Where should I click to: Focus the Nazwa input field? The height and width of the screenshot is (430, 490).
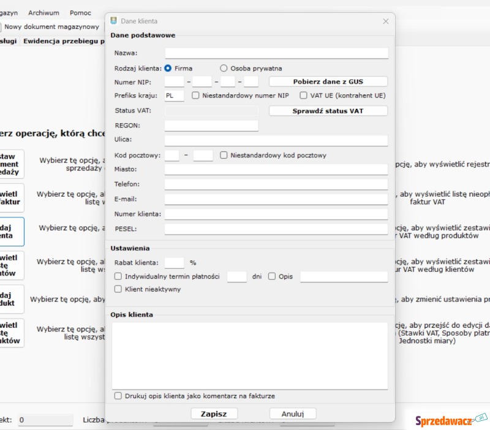[x=277, y=53]
